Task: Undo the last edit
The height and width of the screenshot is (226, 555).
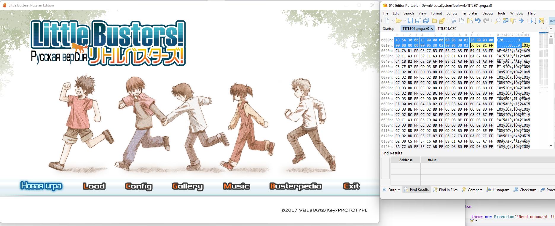Action: [478, 21]
